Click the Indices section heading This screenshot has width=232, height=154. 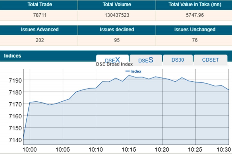13,56
